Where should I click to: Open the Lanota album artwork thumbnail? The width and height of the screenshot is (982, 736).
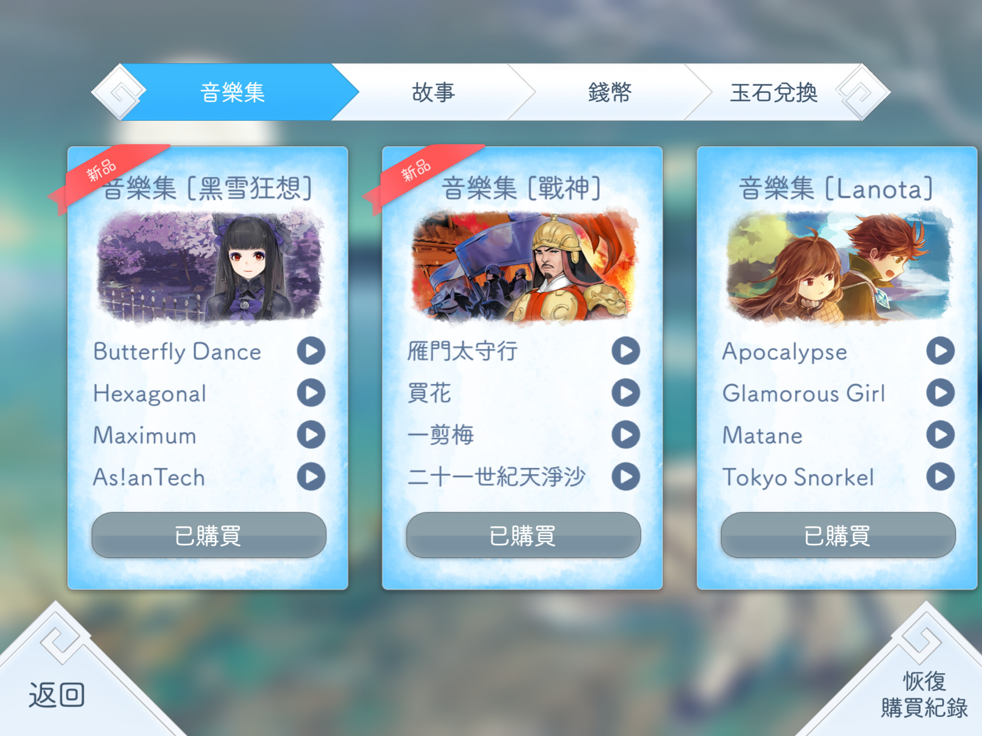click(838, 266)
